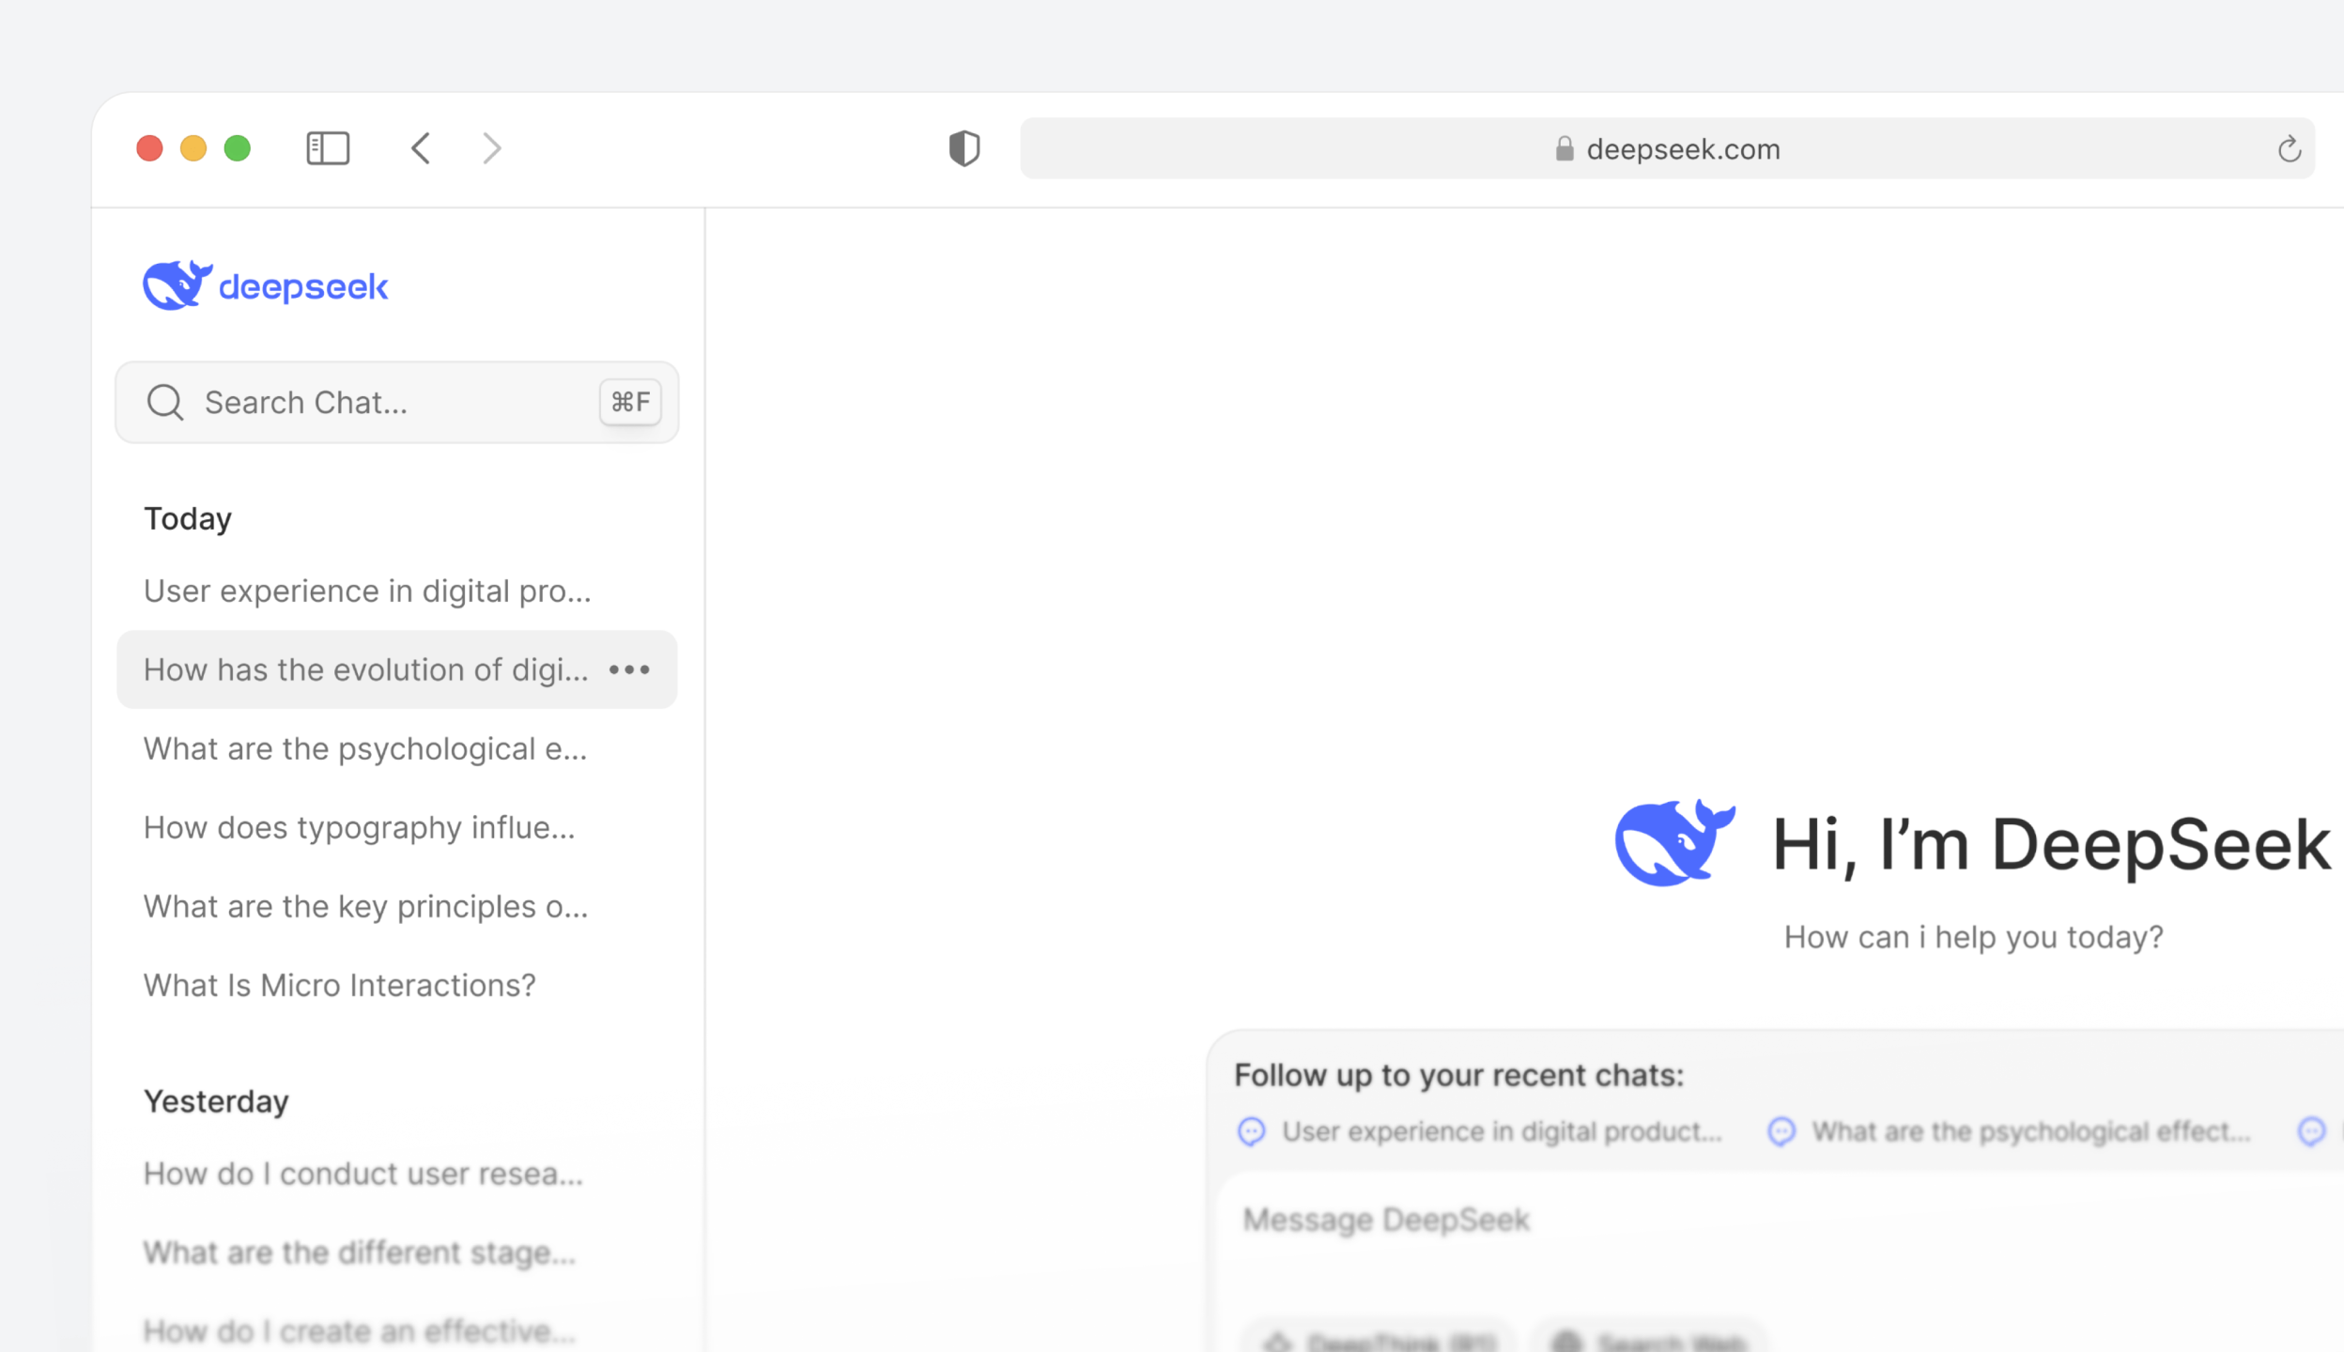The width and height of the screenshot is (2344, 1352).
Task: Open the three-dot menu for selected chat
Action: coord(629,670)
